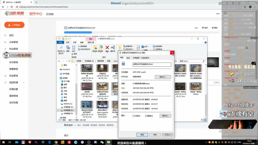Image resolution: width=258 pixels, height=145 pixels.
Task: Open the Open dropdown in Explorer ribbon
Action: [145, 47]
